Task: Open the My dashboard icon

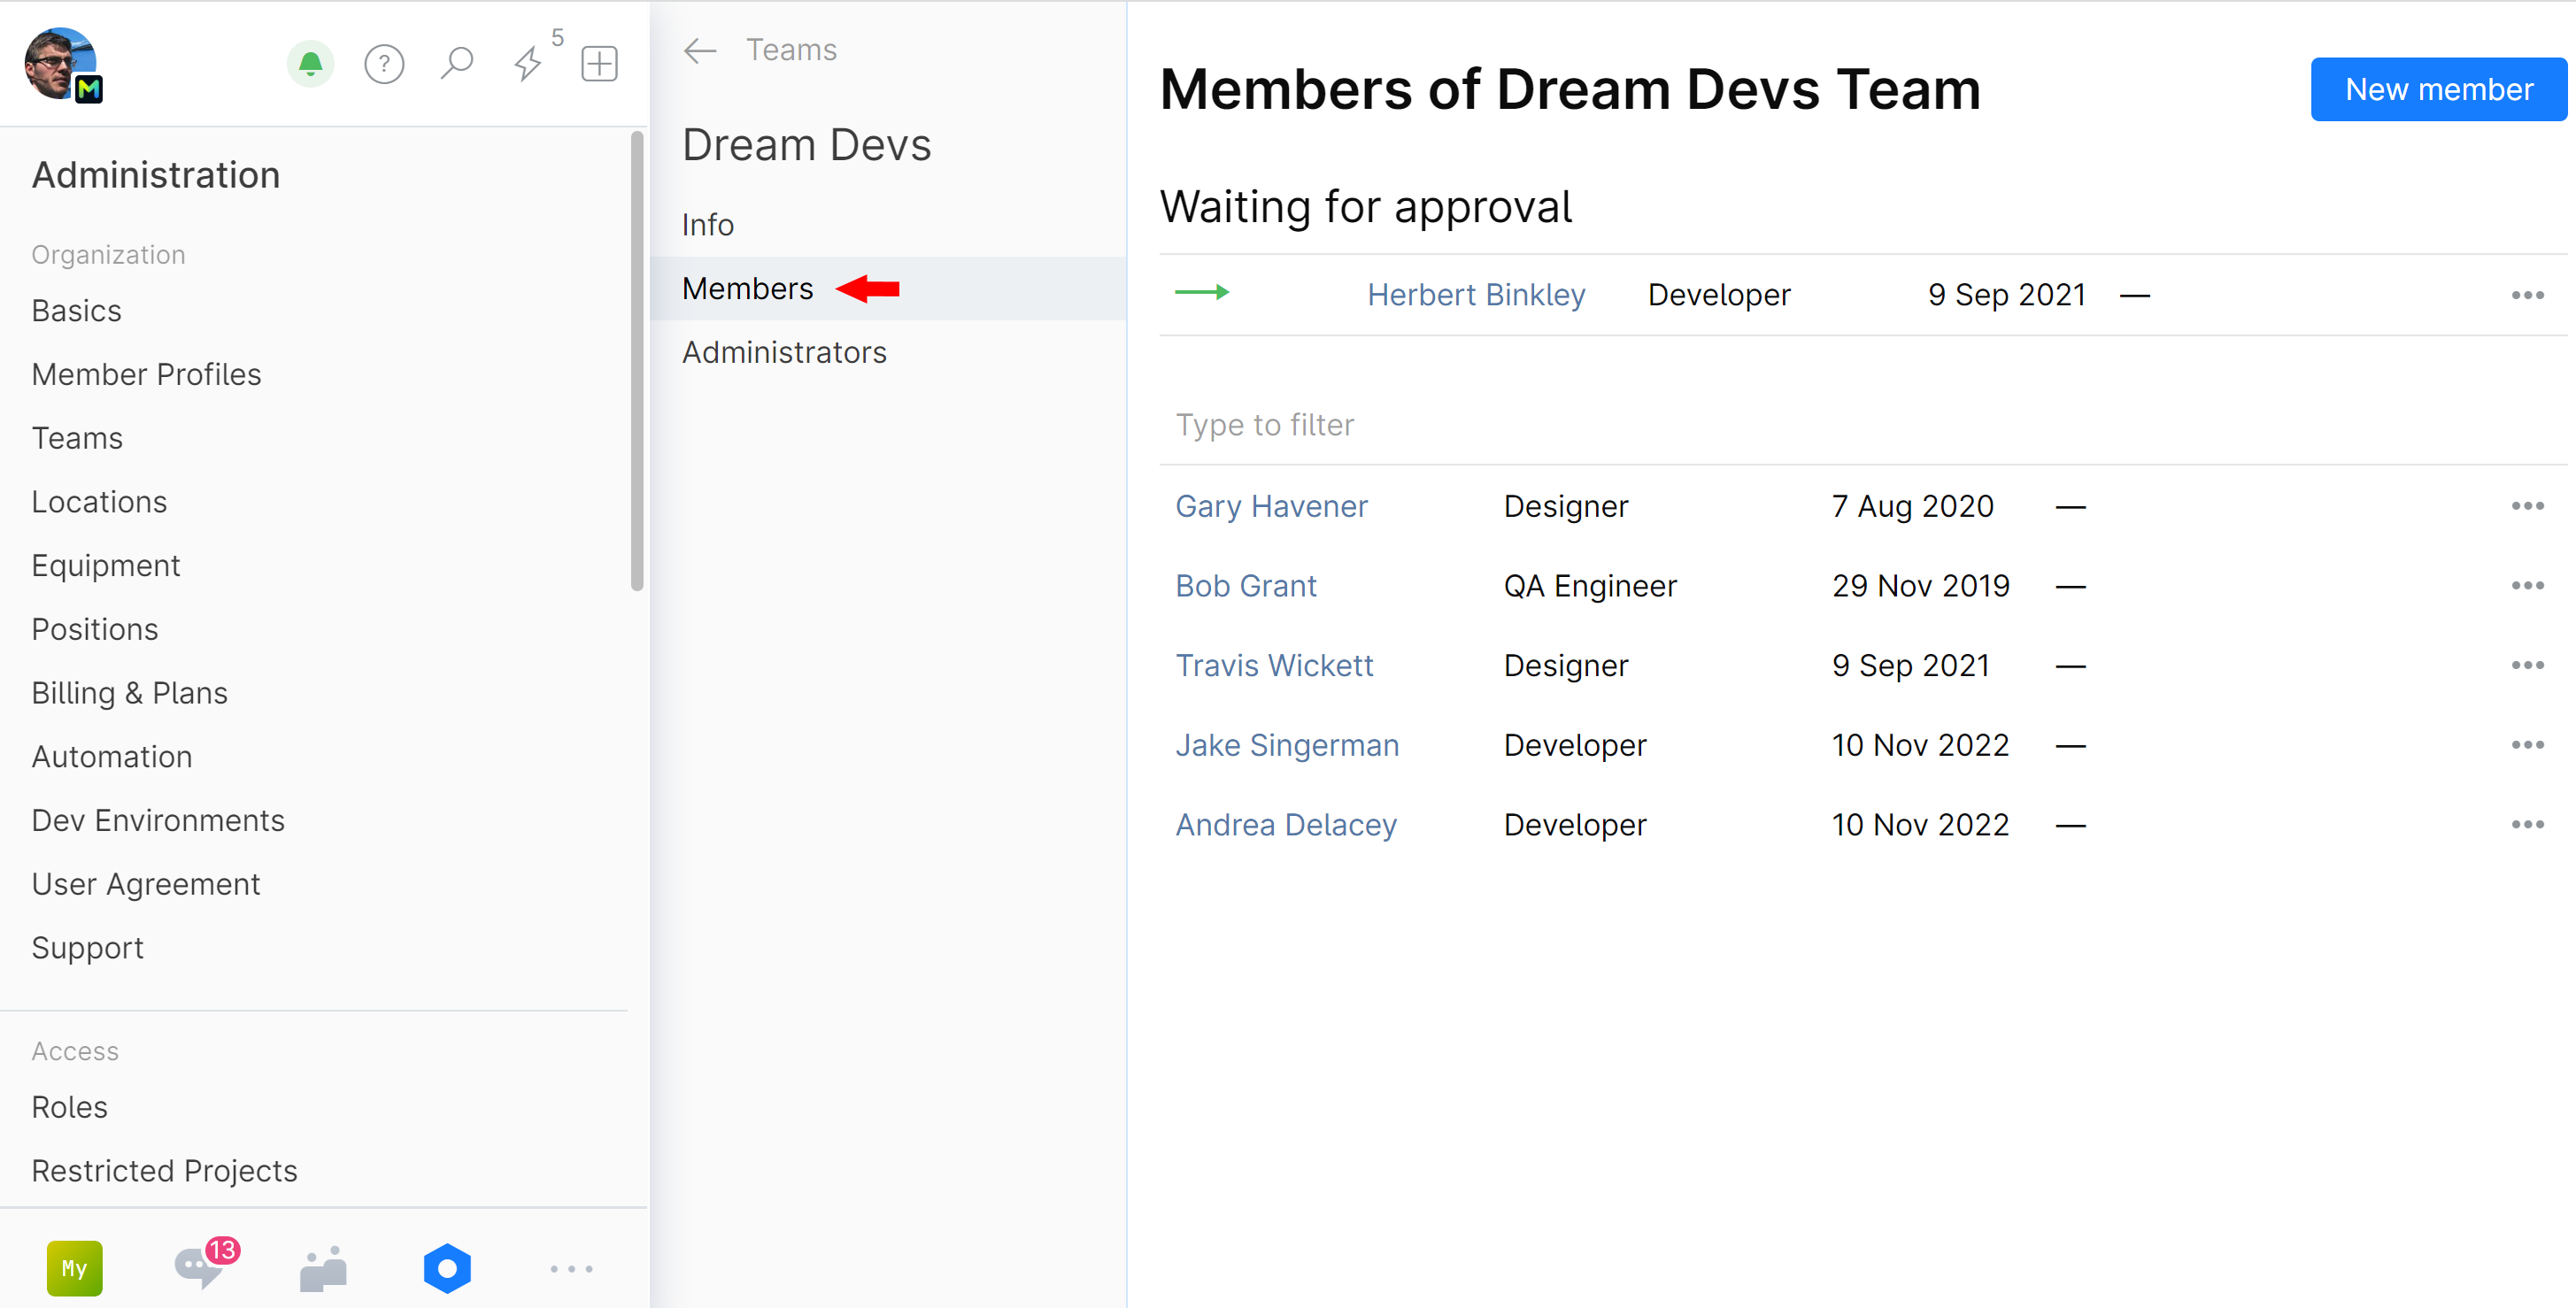Action: point(75,1268)
